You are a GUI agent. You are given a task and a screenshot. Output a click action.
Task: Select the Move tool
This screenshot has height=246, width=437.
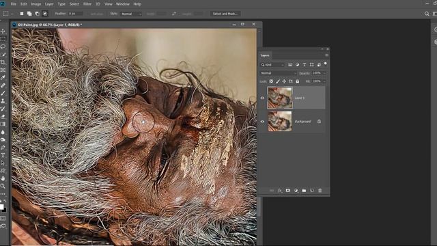(3, 31)
